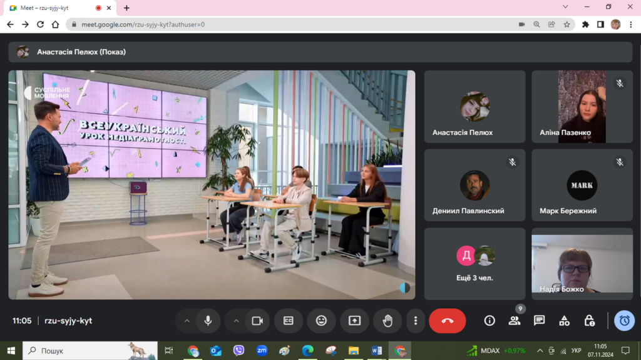
Task: Toggle Chrome side panel
Action: coord(600,24)
